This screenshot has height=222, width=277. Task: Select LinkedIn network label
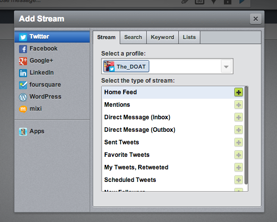pos(42,73)
